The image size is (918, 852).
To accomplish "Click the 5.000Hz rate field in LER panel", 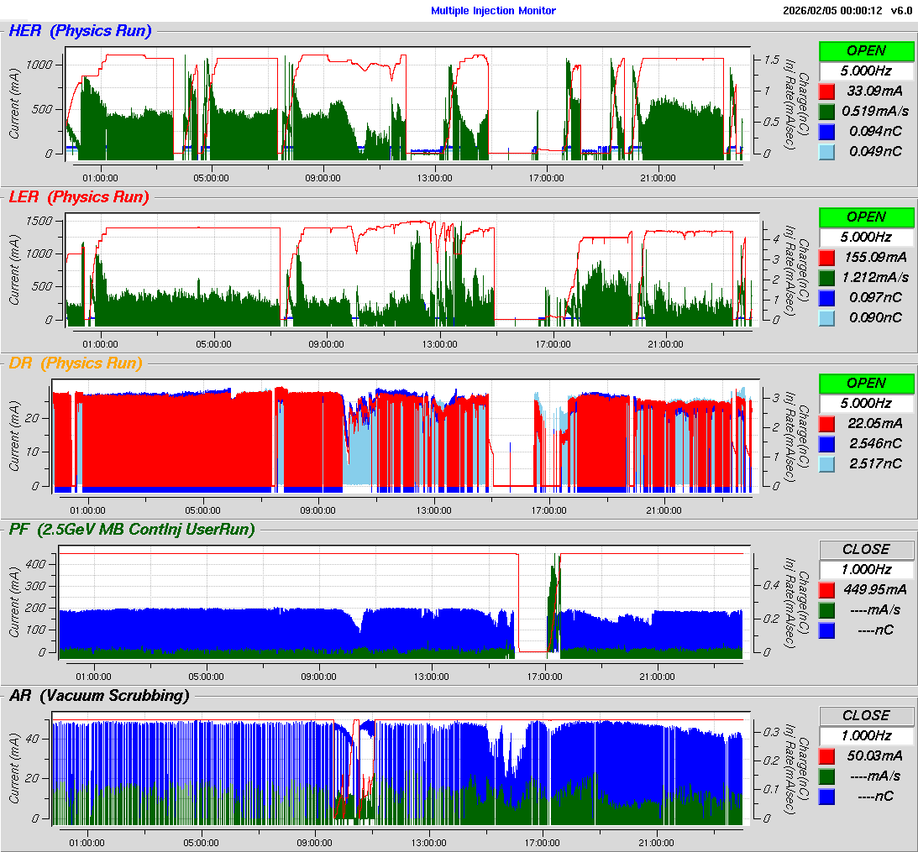I will pyautogui.click(x=866, y=237).
